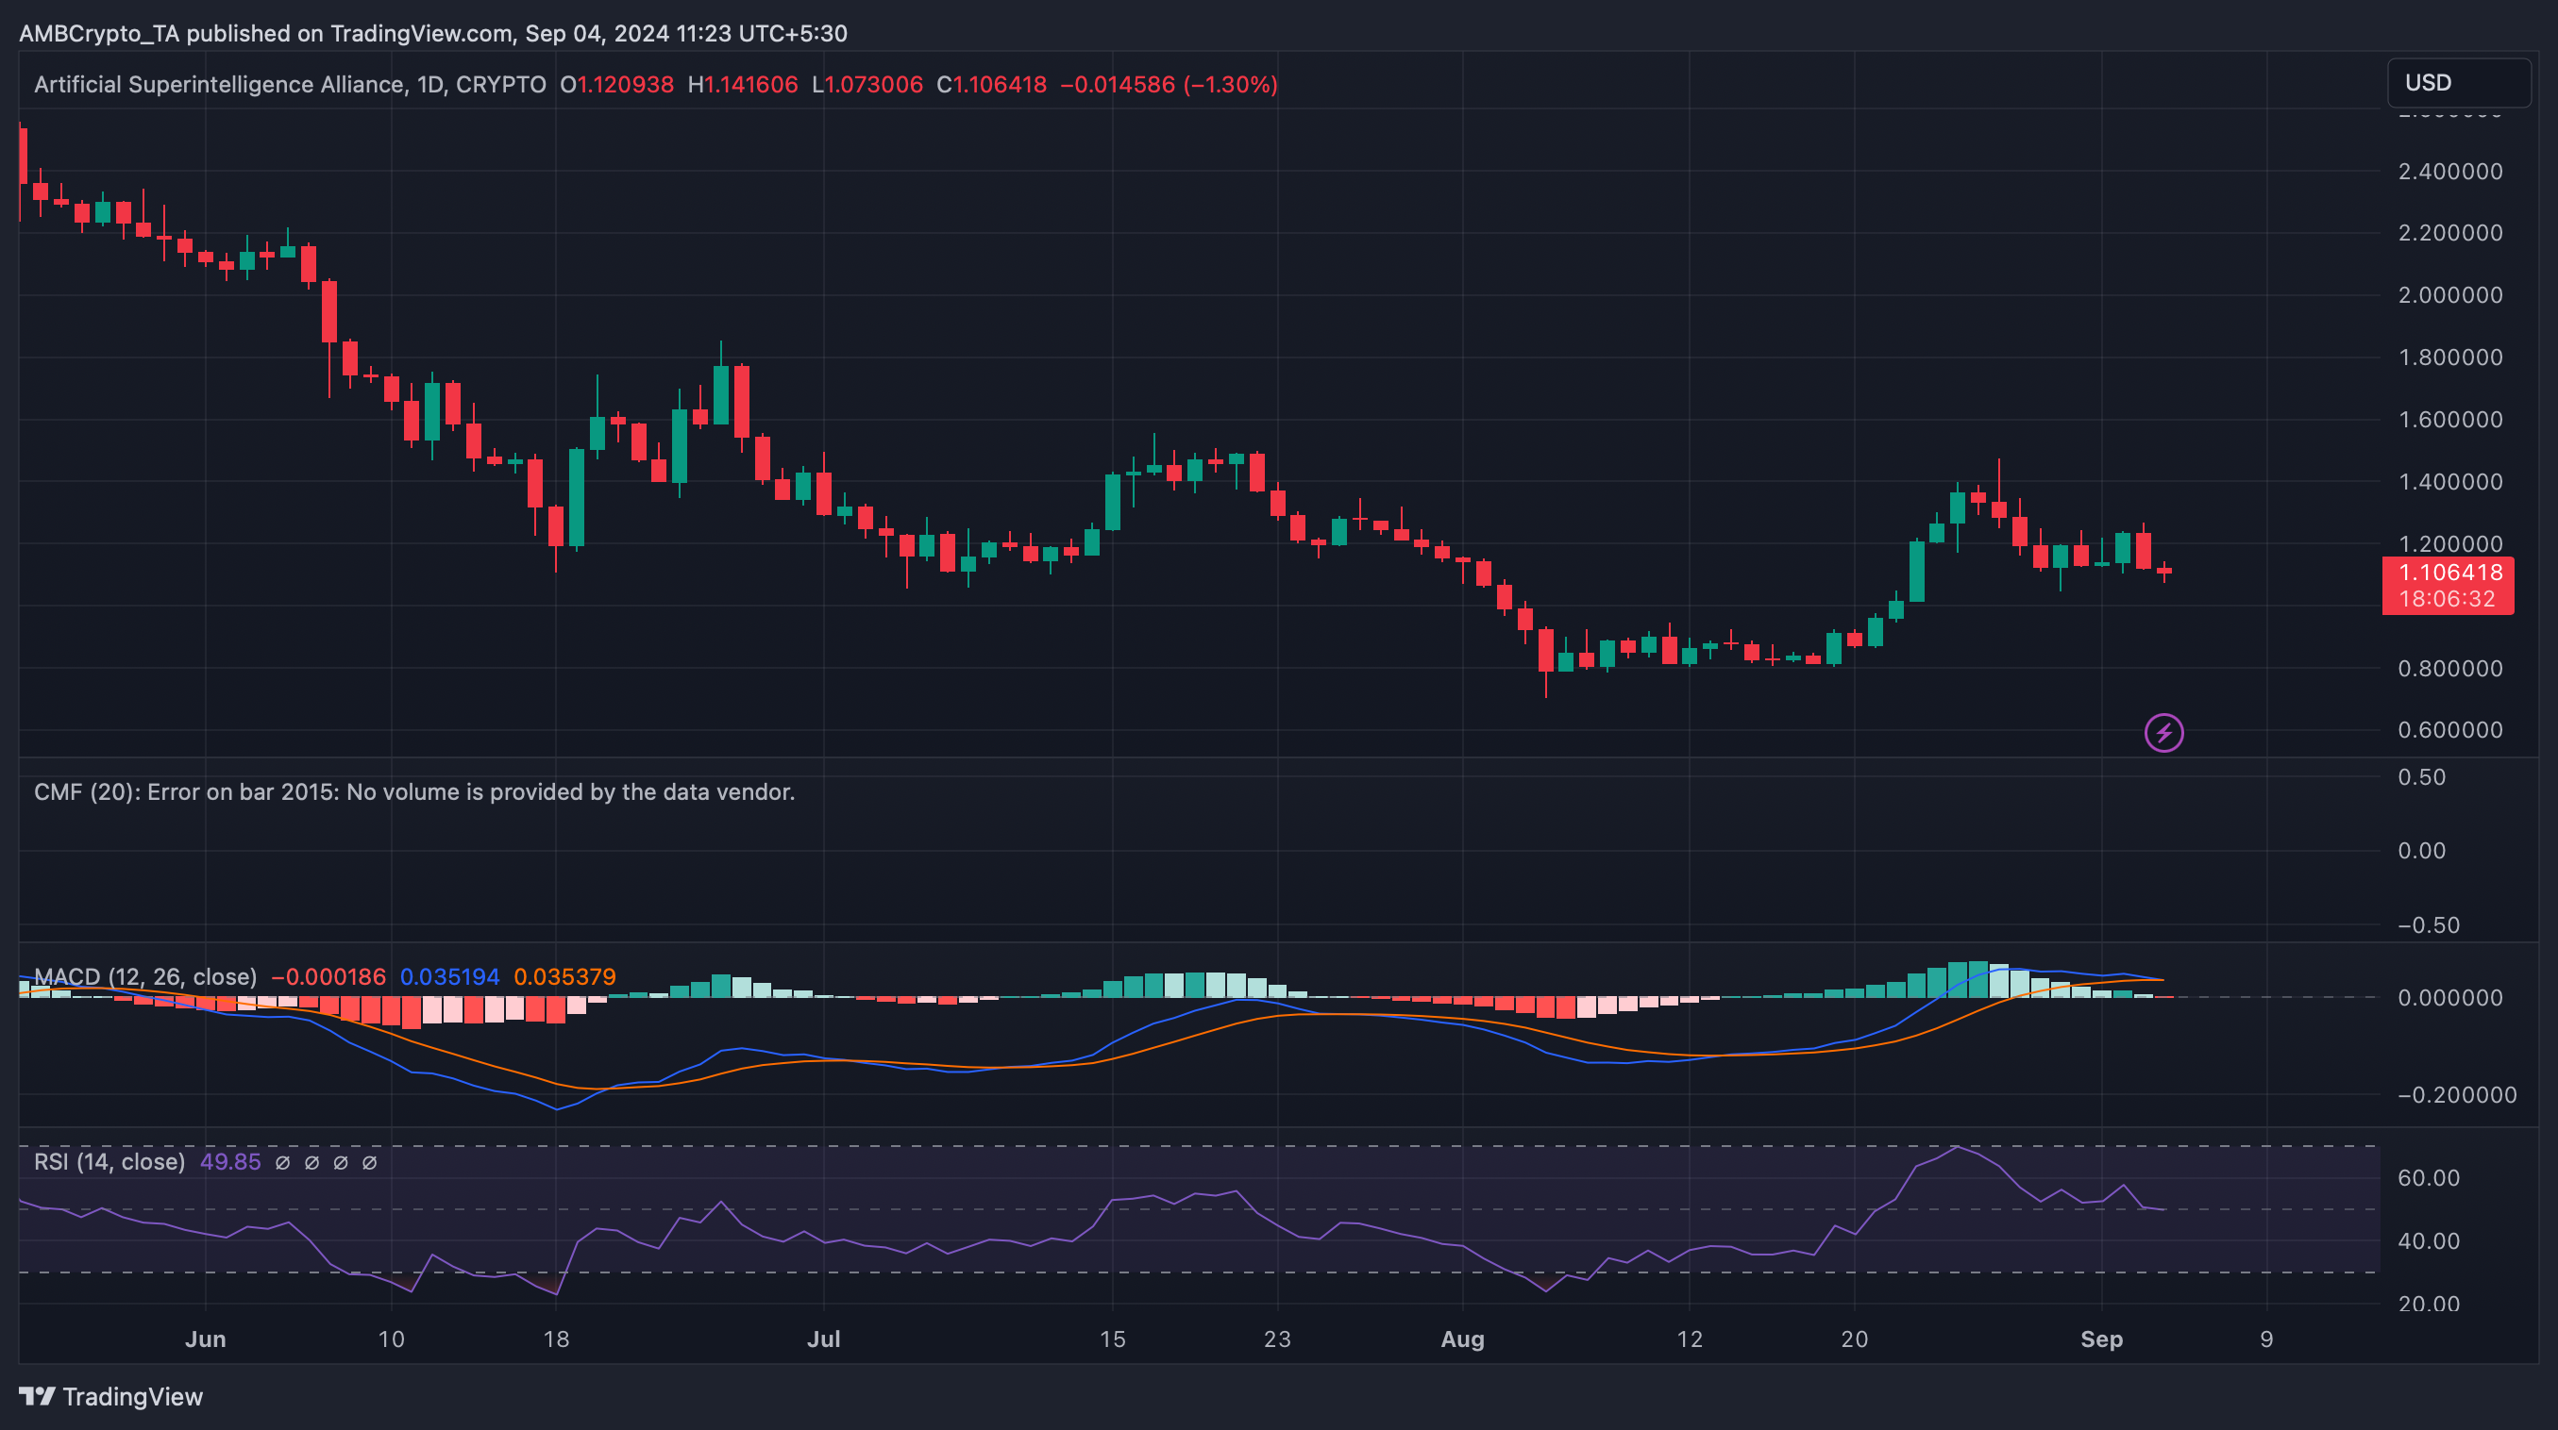
Task: Click the 0.50 CMF axis label
Action: pyautogui.click(x=2422, y=777)
